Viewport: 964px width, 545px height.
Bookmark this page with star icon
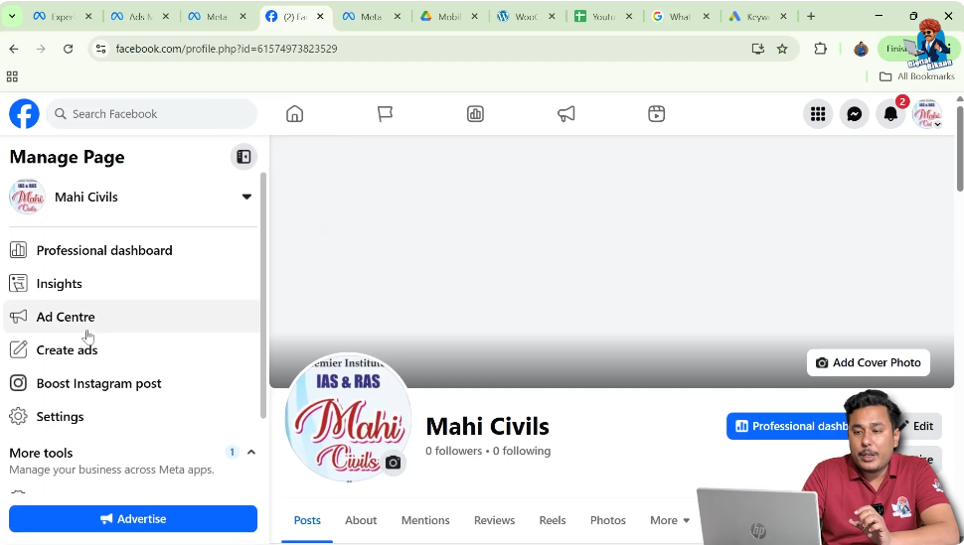pyautogui.click(x=782, y=49)
